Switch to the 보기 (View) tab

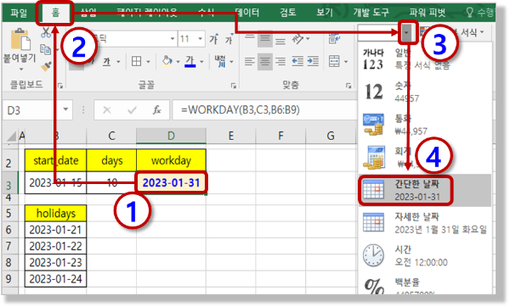tap(325, 13)
